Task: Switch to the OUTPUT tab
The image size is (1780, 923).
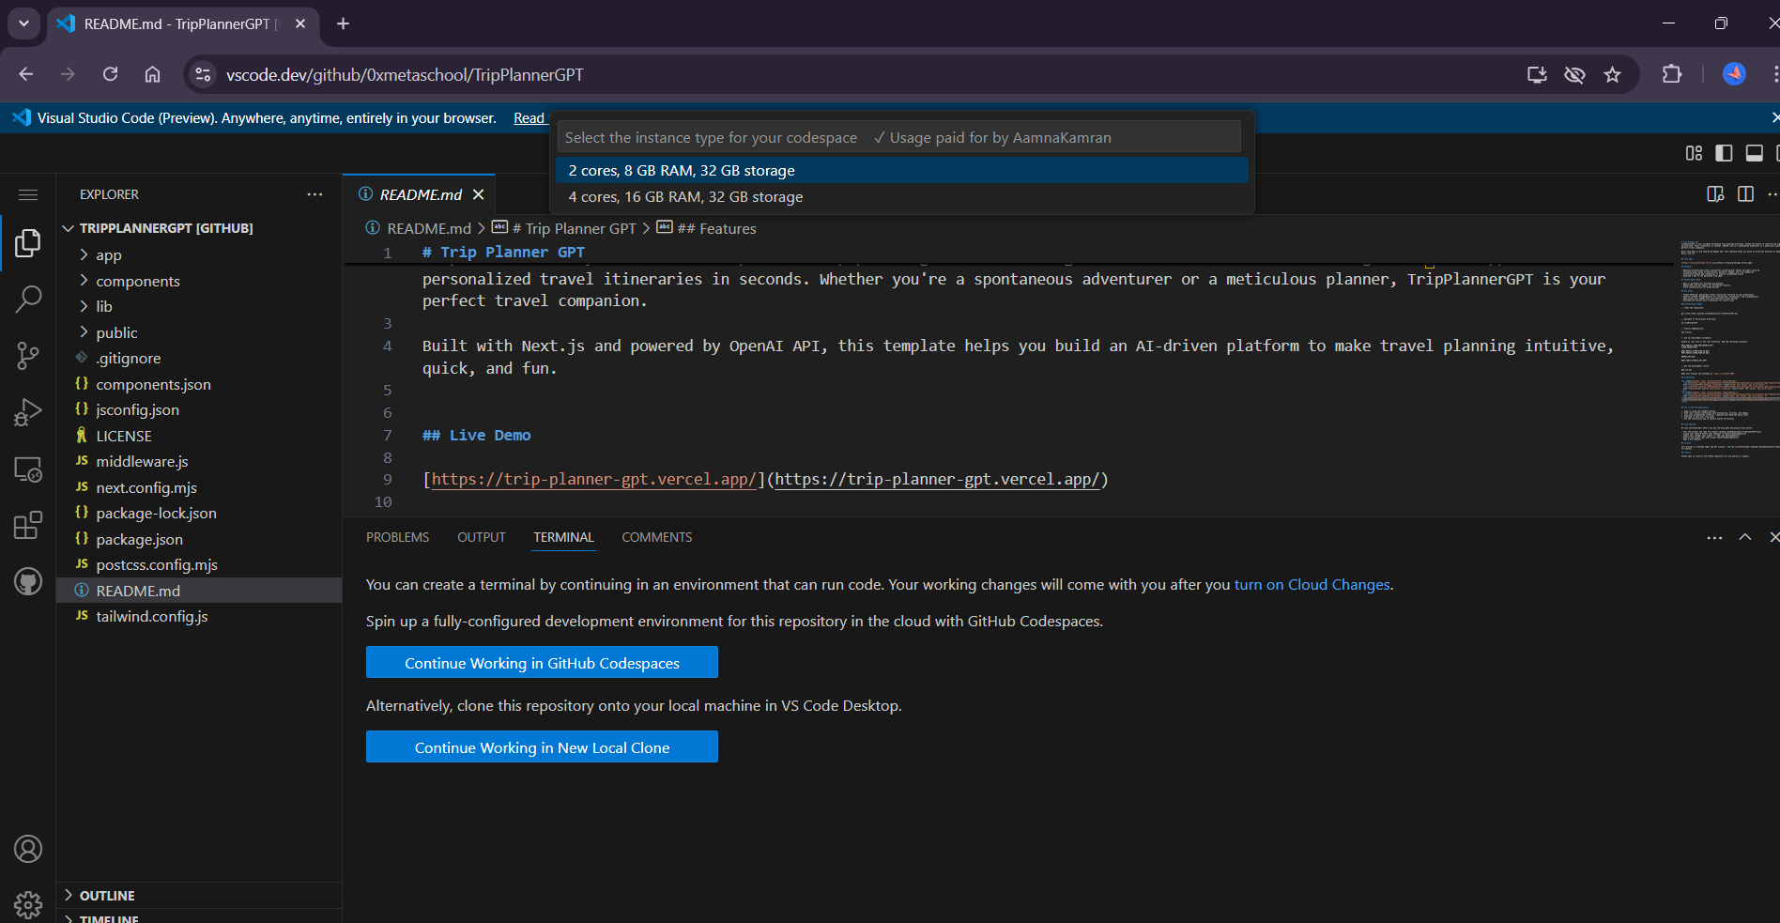Action: 481,537
